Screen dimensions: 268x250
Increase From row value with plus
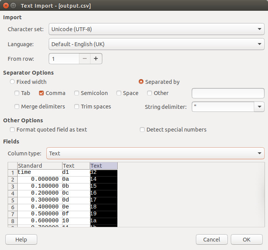(x=96, y=58)
